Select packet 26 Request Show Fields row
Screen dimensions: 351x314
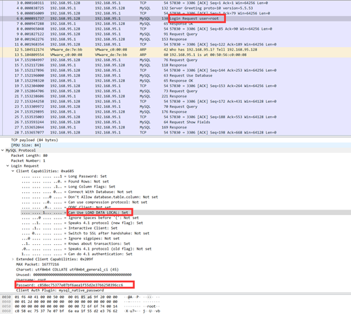pos(176,122)
